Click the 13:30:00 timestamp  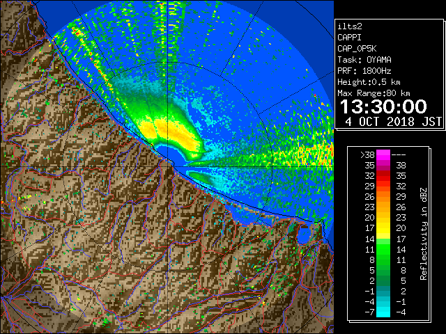pos(383,106)
